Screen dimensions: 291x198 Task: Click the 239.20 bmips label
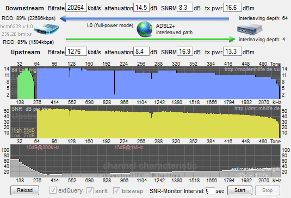coord(16,34)
